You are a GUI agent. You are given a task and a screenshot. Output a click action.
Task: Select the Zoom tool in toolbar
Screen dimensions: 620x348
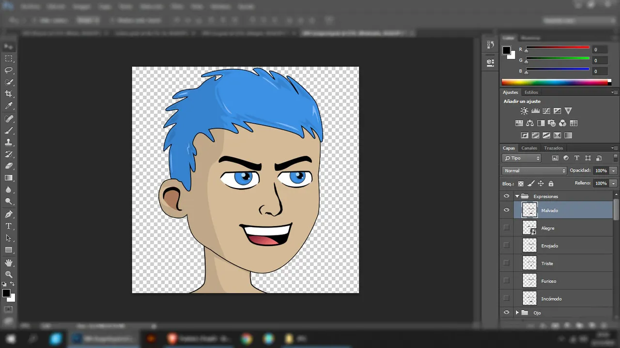9,275
